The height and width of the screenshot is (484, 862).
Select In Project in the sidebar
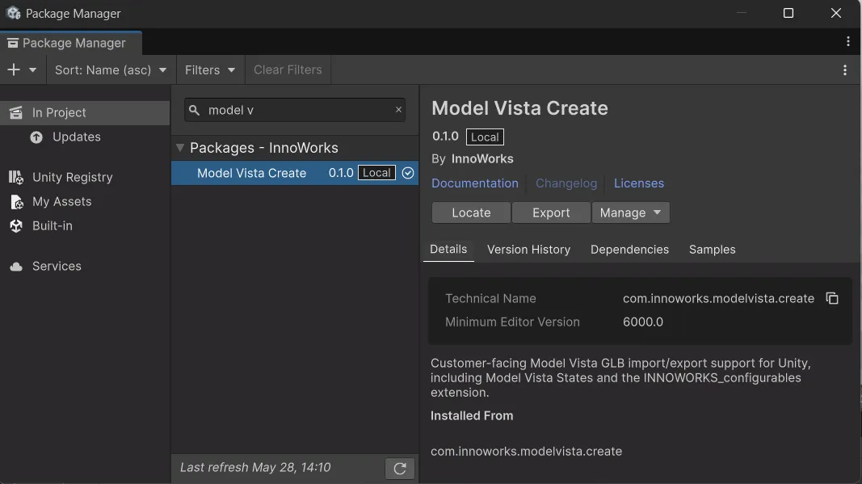pos(85,113)
